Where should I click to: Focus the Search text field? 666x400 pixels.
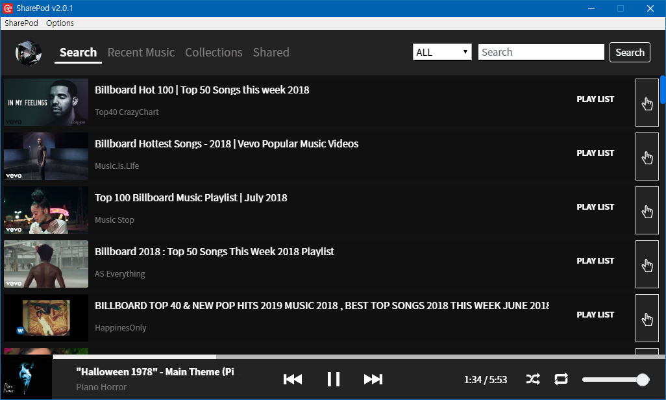coord(541,53)
